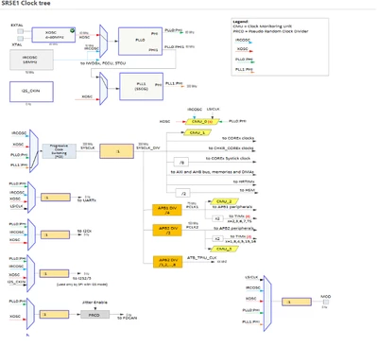Open the PLL1 (SSCG) block

coord(141,86)
